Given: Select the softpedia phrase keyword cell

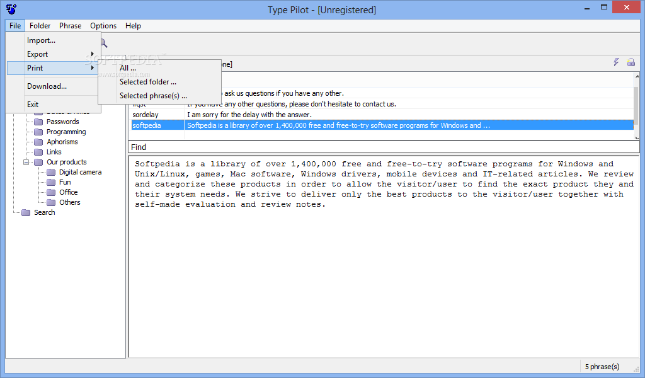Looking at the screenshot, I should (x=157, y=125).
